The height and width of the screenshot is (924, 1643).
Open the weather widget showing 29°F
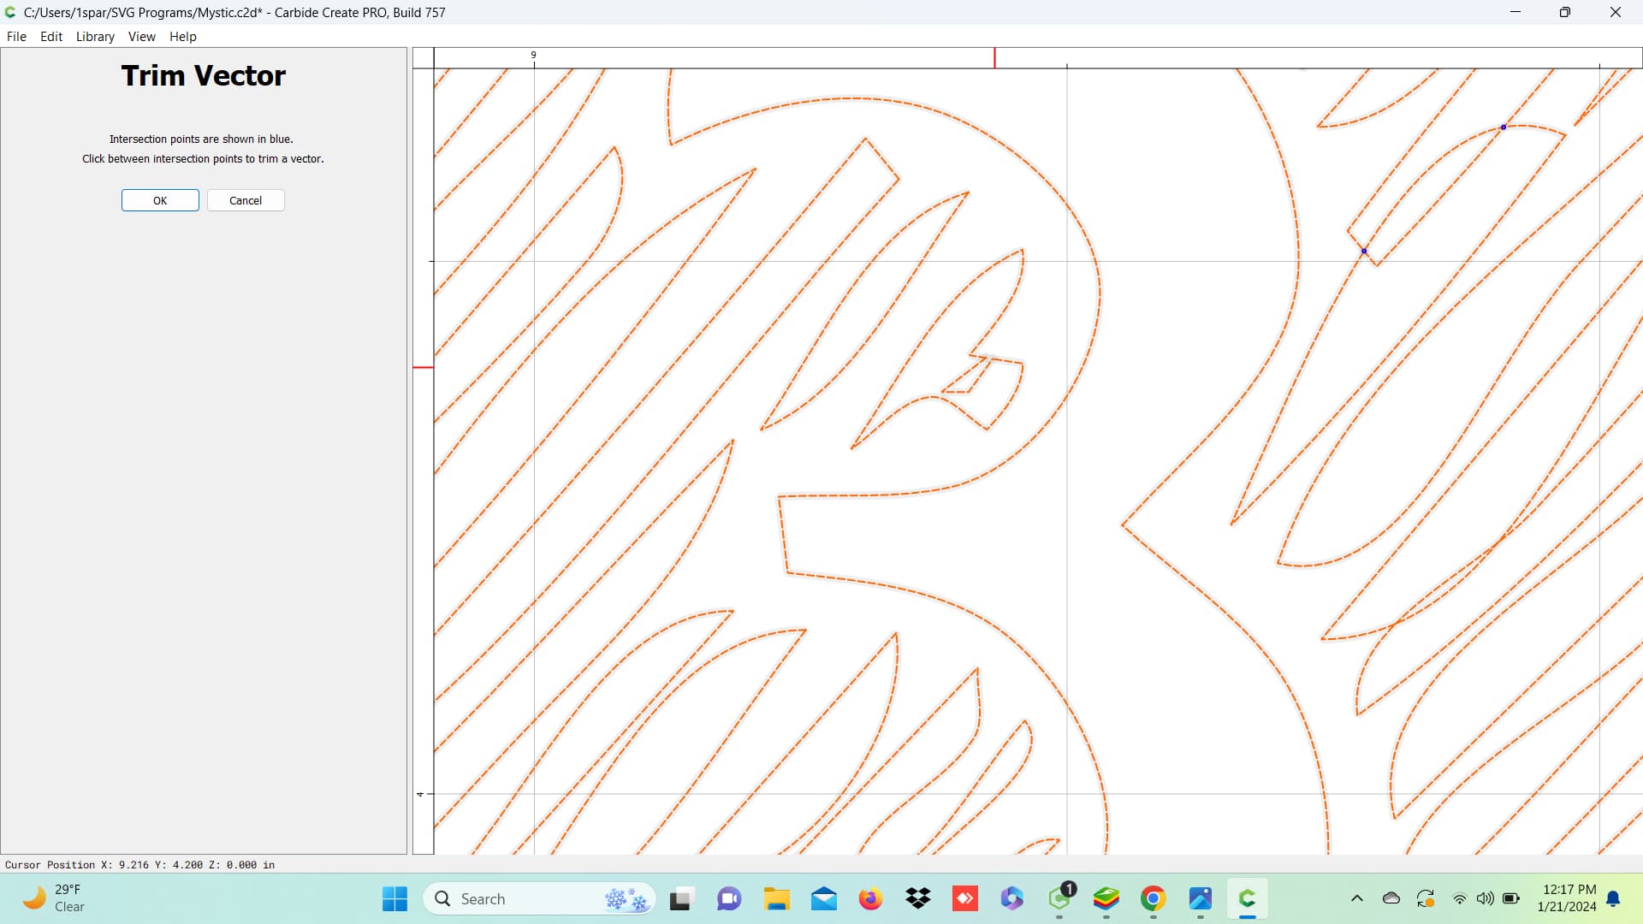pyautogui.click(x=55, y=898)
